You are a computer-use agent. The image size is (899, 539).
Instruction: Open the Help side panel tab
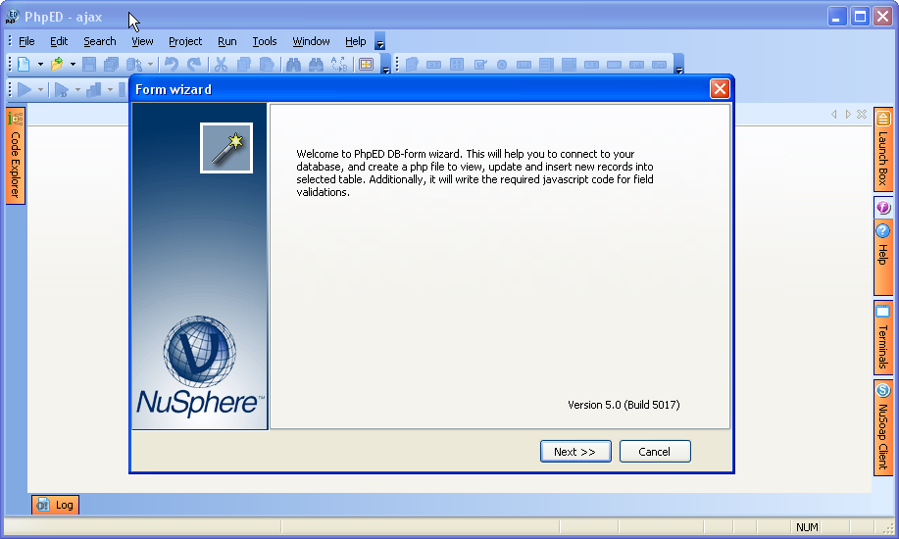click(x=883, y=258)
